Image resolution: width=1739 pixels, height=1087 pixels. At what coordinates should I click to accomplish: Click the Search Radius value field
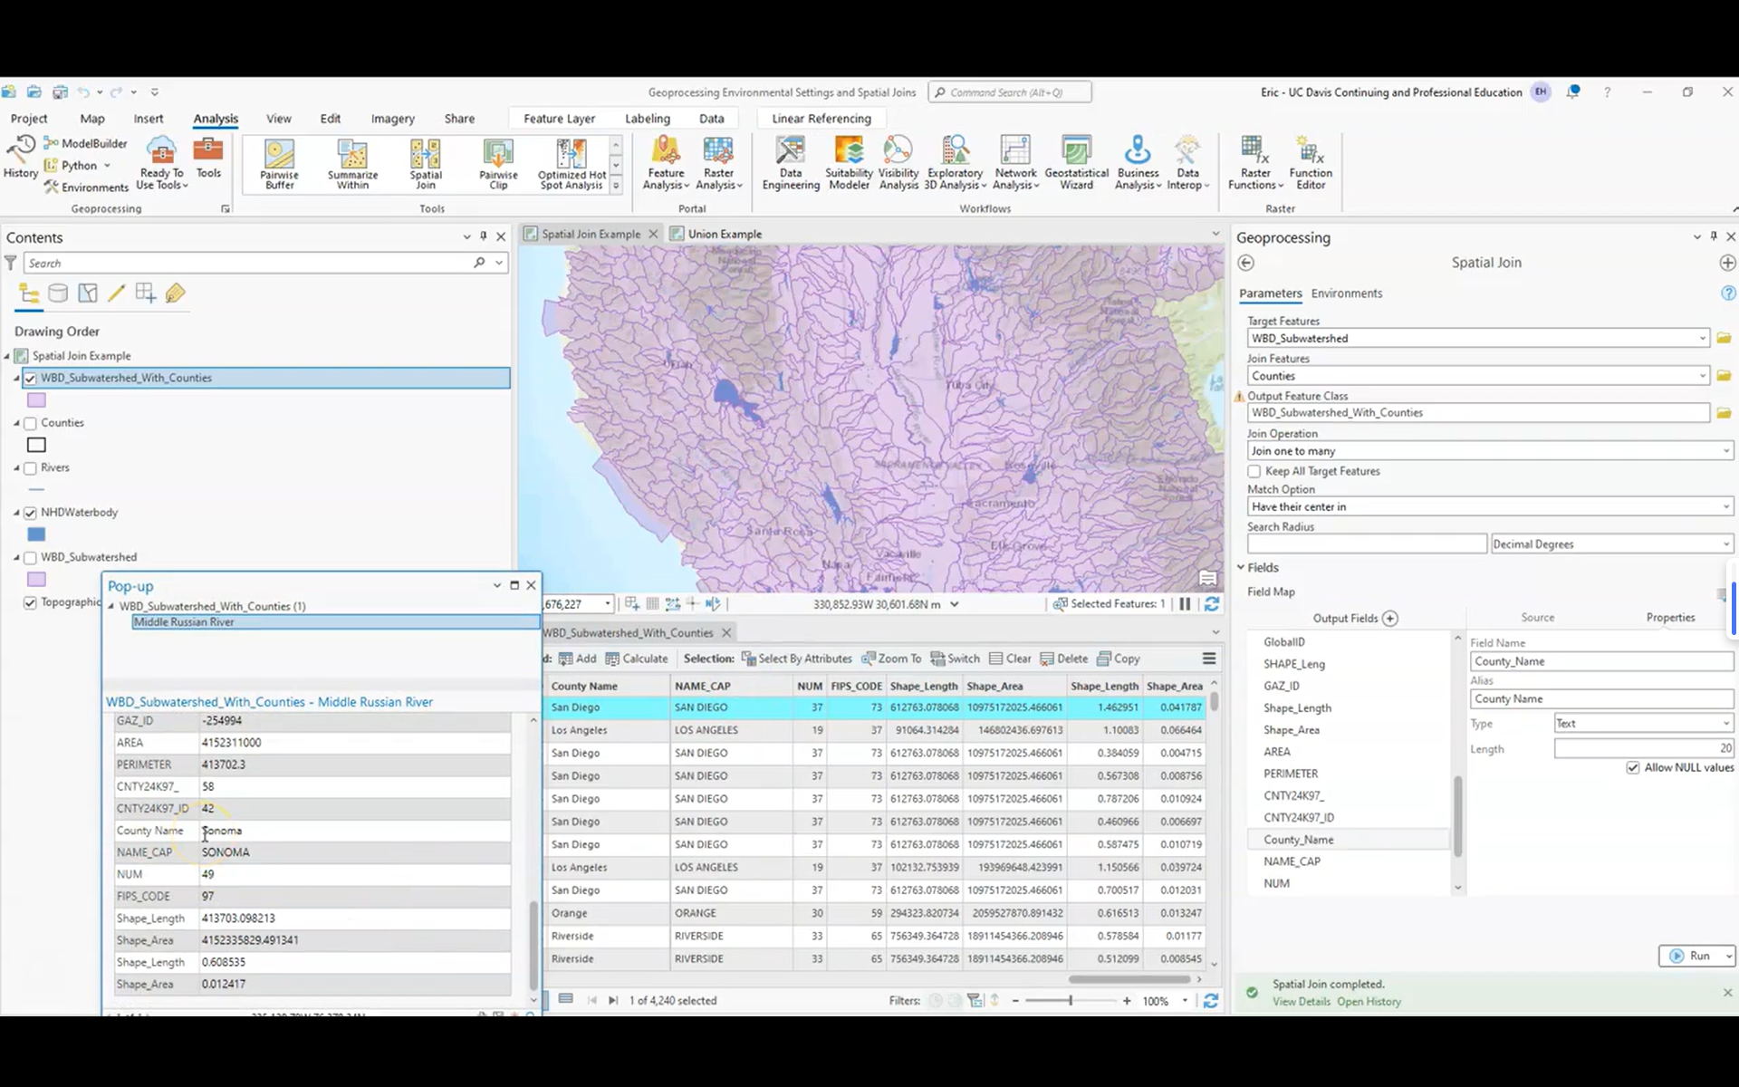pyautogui.click(x=1367, y=544)
